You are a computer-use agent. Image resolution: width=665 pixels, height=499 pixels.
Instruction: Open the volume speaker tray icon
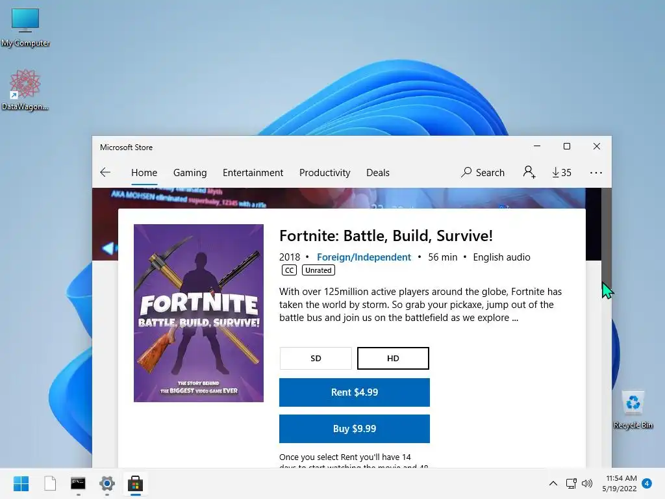[x=587, y=483]
